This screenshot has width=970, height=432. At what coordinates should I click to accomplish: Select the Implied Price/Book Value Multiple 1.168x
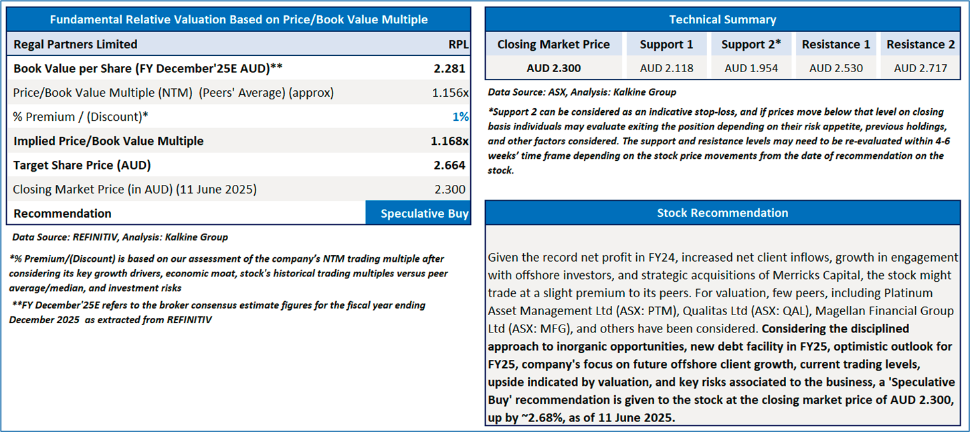[x=450, y=141]
